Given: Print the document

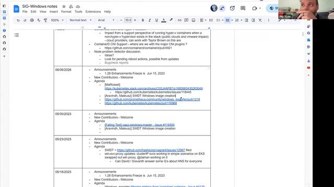Looking at the screenshot, I should pos(32,20).
